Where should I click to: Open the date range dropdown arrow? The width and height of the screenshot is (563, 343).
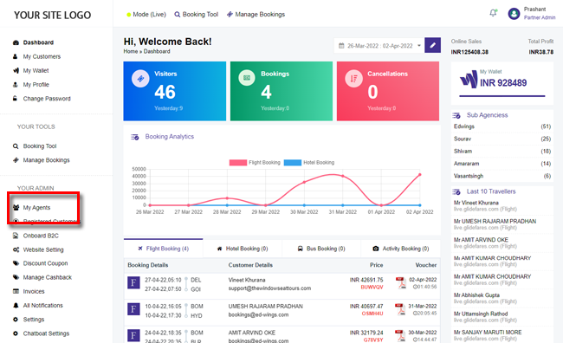coord(419,46)
